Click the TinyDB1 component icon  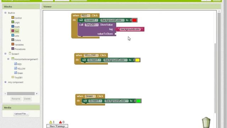(13, 77)
